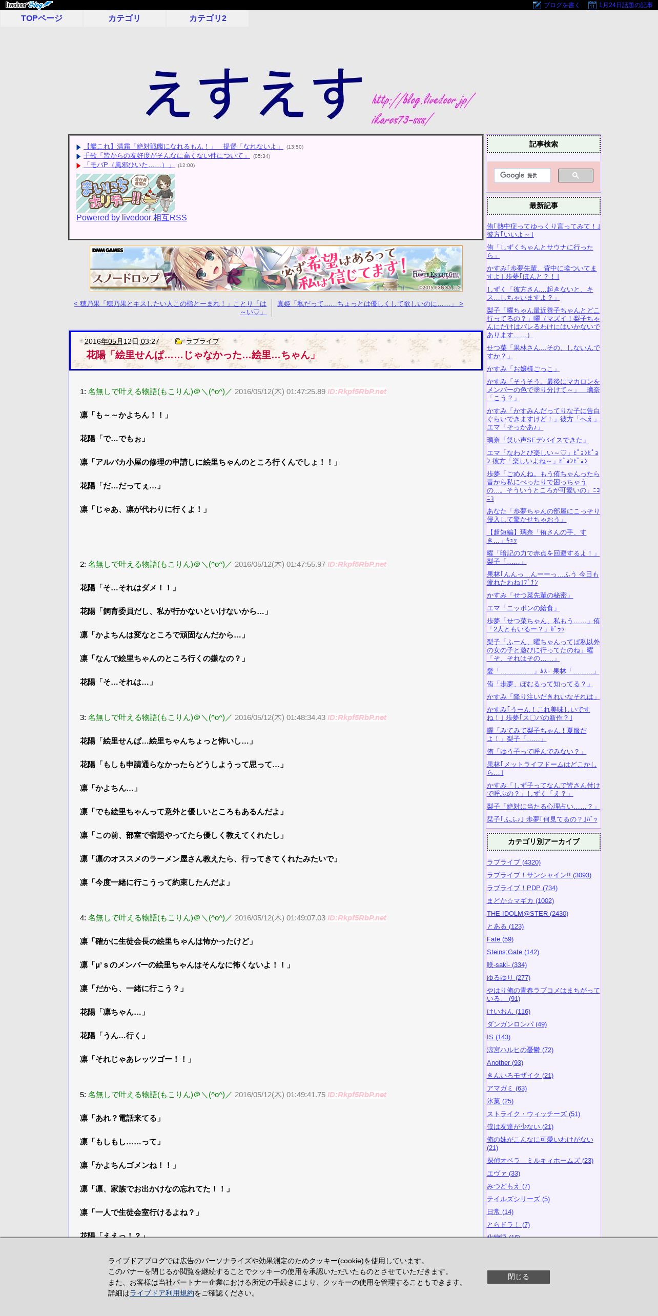
Task: Open recent article しずく「彼方さん…起きないと
Action: (x=540, y=293)
